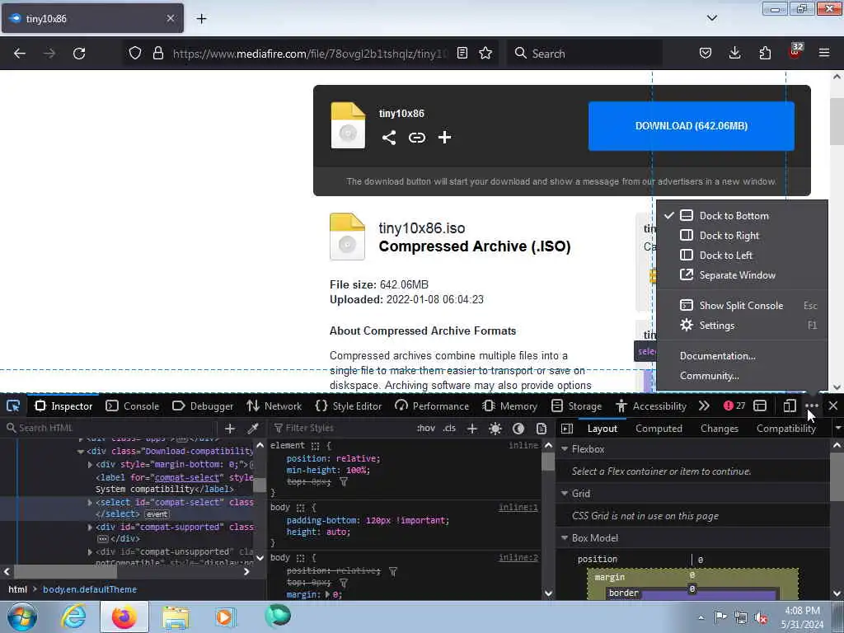
Task: Expand the div compat-unsupported node
Action: (x=90, y=551)
